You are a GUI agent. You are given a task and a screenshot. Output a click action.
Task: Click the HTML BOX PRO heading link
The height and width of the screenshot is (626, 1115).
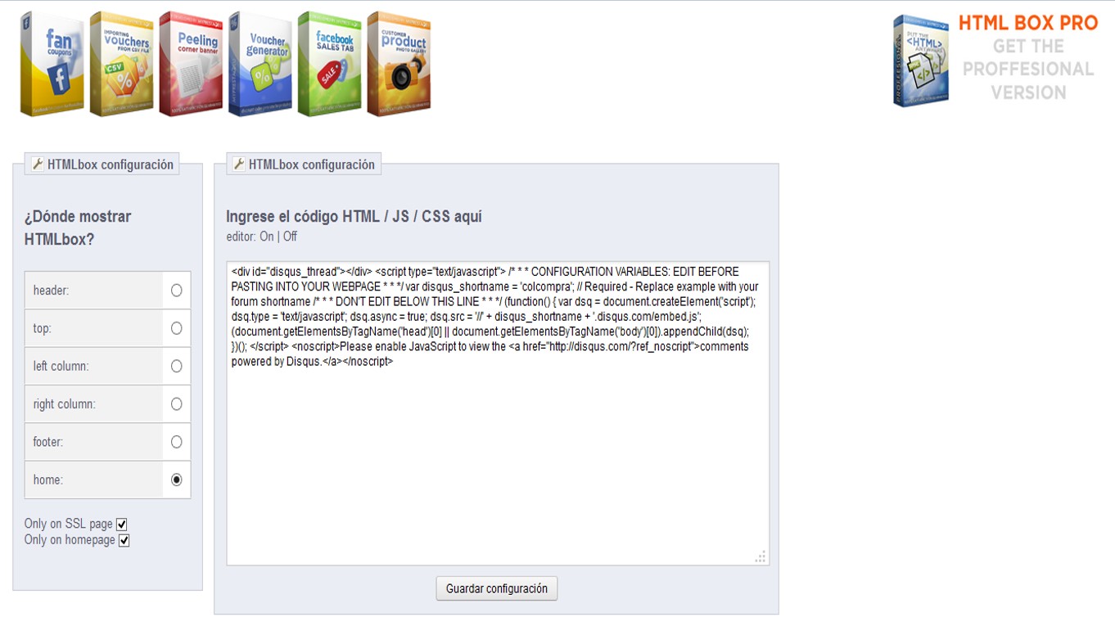click(1028, 23)
